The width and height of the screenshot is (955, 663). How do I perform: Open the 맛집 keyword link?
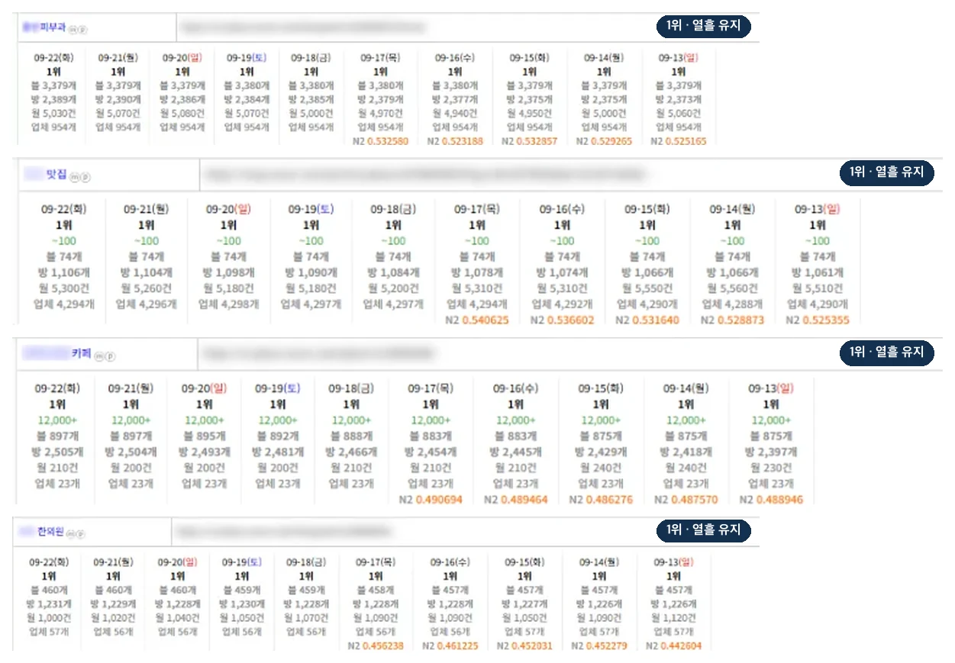(x=45, y=175)
